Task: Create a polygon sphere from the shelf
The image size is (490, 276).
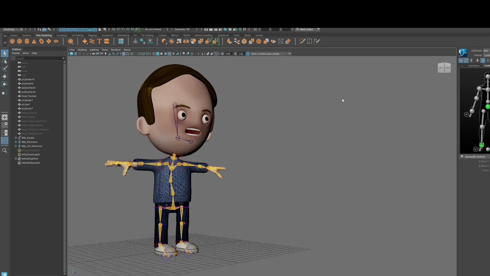Action: pos(12,41)
